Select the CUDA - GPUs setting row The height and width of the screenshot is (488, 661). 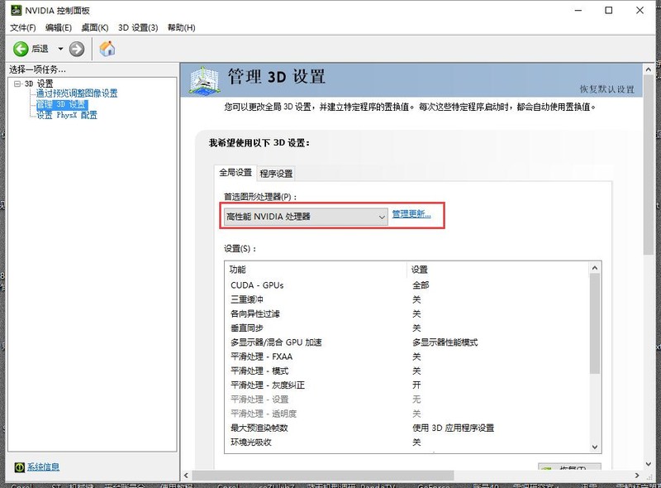tap(407, 285)
